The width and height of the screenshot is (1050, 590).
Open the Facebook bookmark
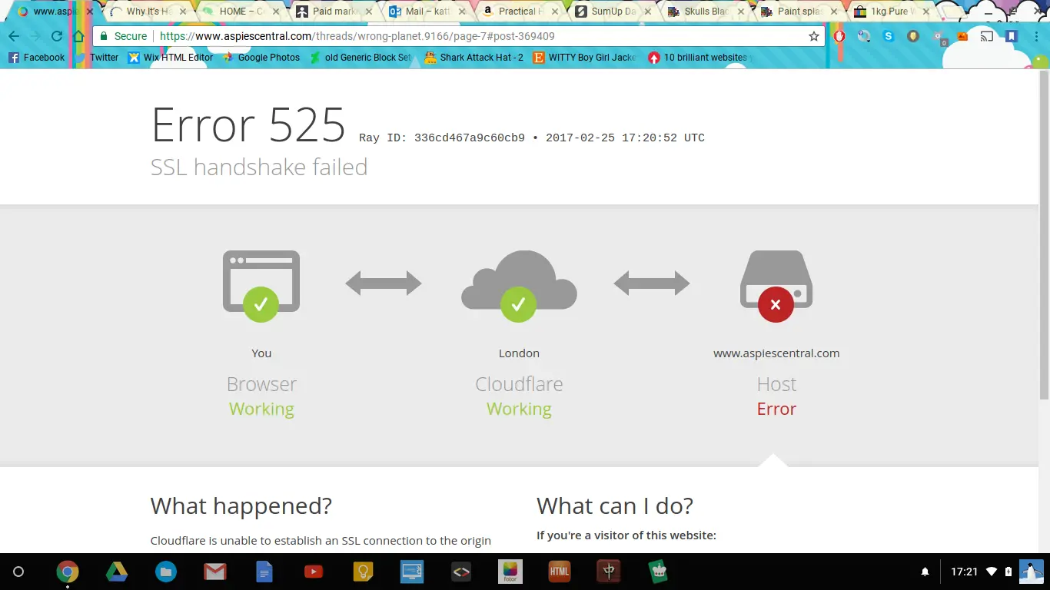click(36, 58)
